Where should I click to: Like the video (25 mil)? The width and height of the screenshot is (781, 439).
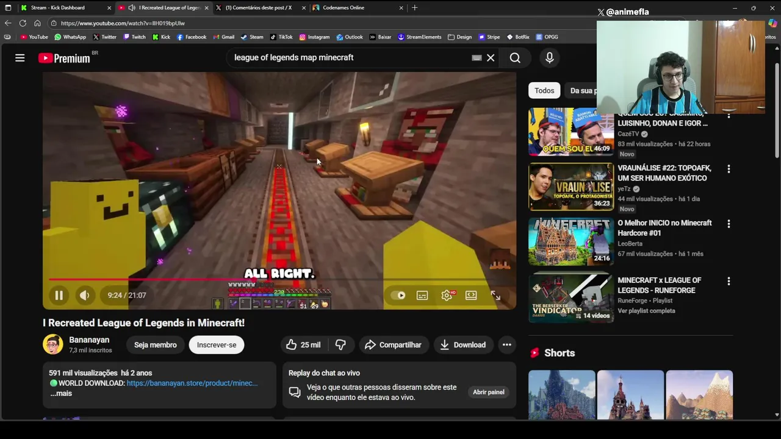303,345
